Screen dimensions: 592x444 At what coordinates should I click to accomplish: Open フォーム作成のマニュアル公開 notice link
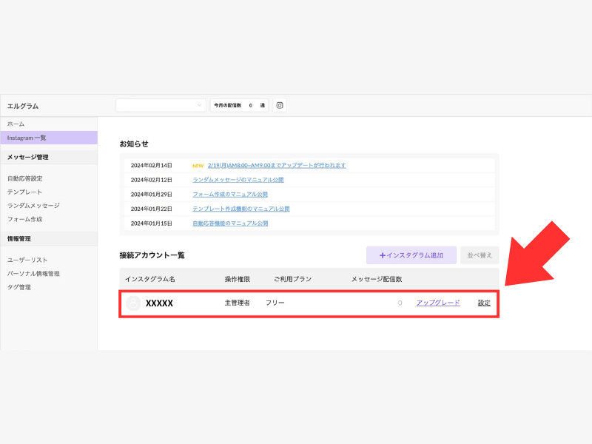coord(230,194)
